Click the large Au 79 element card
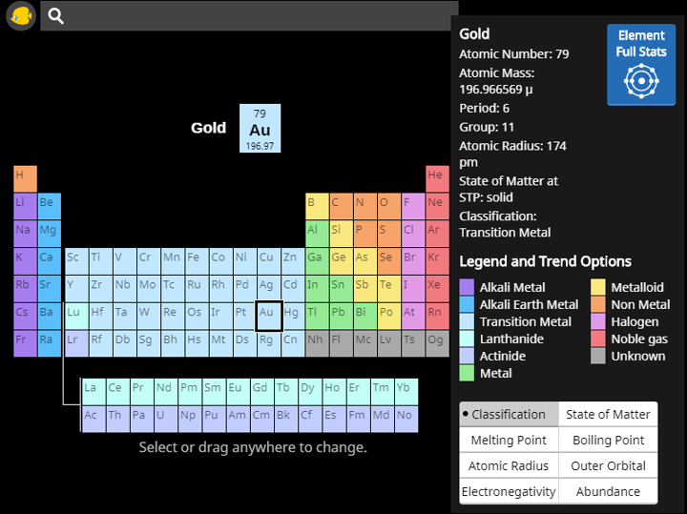 click(260, 129)
